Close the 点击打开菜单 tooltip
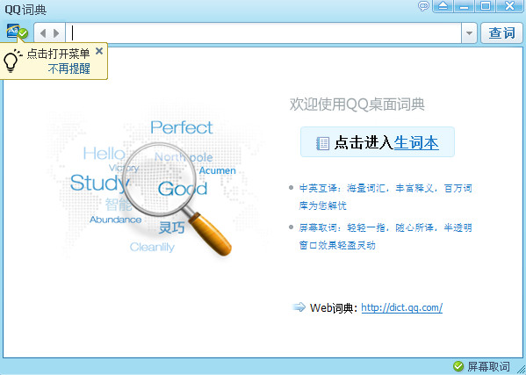The width and height of the screenshot is (526, 375). pos(99,51)
